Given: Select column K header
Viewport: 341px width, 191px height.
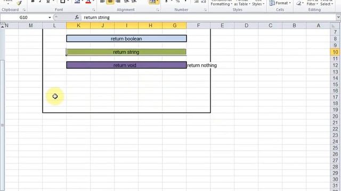Looking at the screenshot, I should 78,25.
